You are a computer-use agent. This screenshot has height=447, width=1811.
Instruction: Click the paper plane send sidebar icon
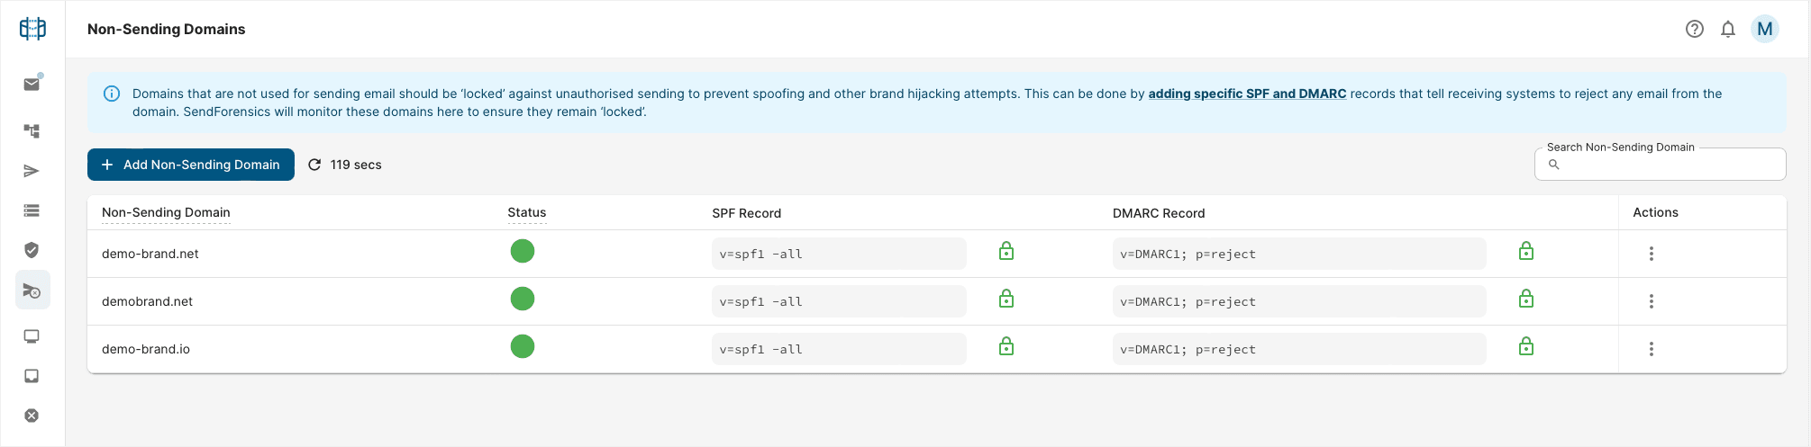(32, 171)
